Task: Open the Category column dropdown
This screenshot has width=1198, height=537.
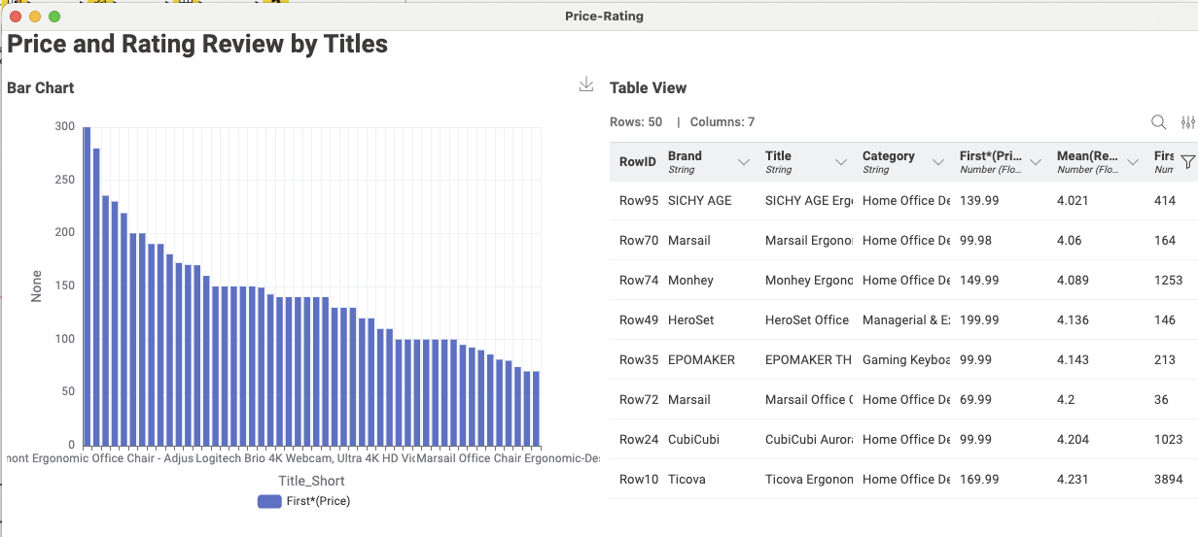Action: (x=938, y=162)
